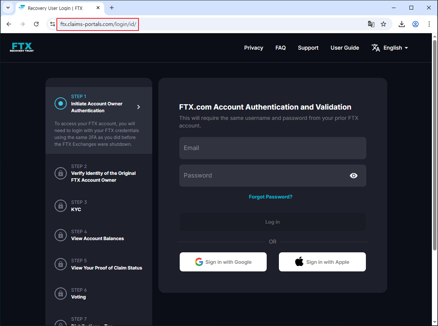438x326 pixels.
Task: Select Step 1 radio indicator
Action: click(x=61, y=103)
